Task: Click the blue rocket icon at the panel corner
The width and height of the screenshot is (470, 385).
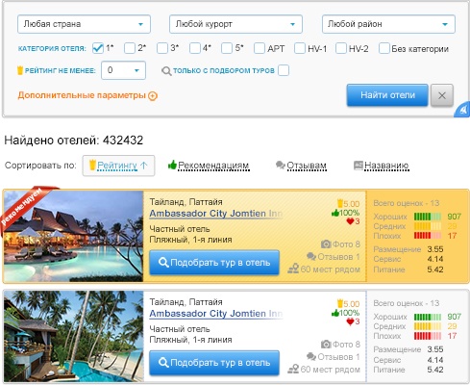Action: point(463,110)
